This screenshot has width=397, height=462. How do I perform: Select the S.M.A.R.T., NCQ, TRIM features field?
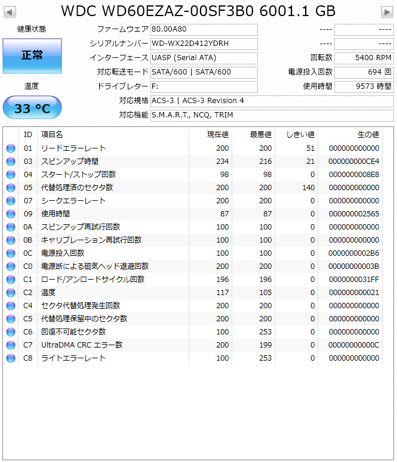(x=272, y=115)
